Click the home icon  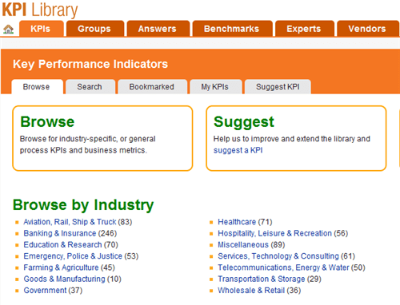coord(8,29)
